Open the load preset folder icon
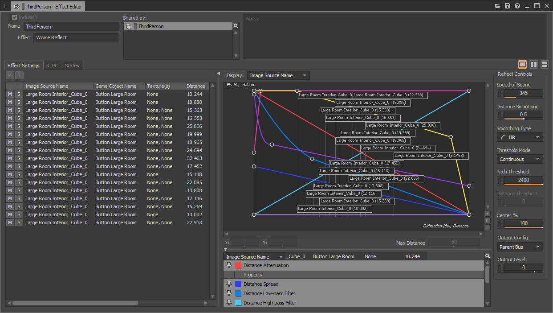Image resolution: width=553 pixels, height=313 pixels. pyautogui.click(x=498, y=6)
